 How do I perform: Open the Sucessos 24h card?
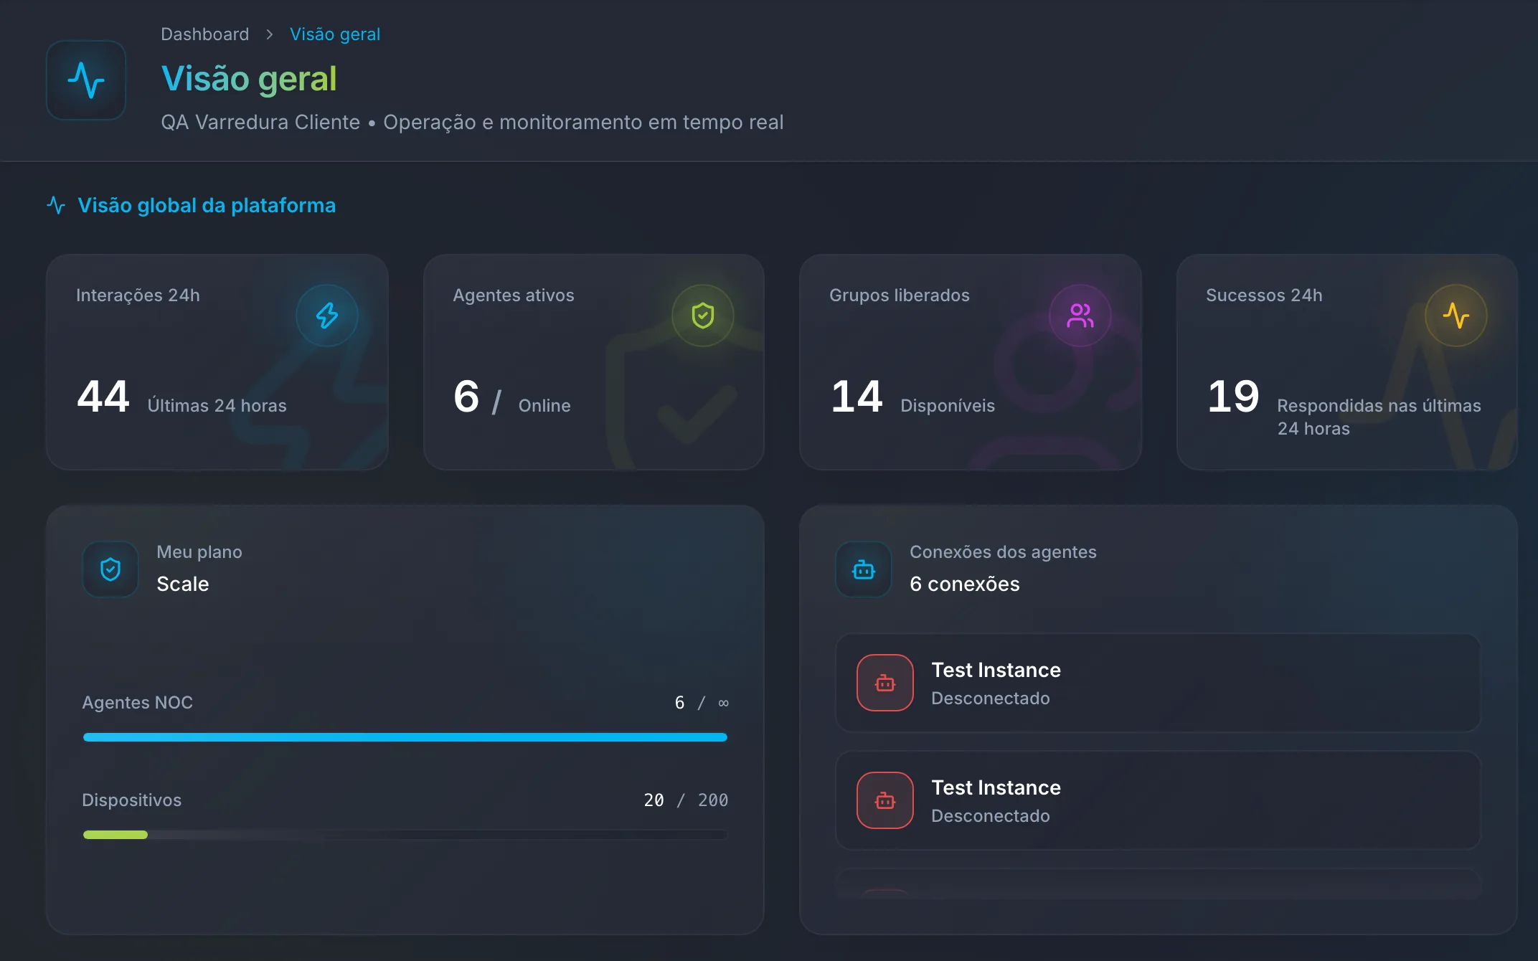point(1347,362)
